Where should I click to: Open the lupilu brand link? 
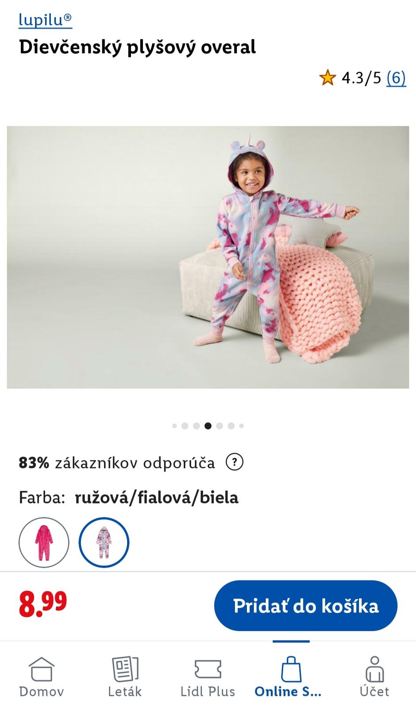tap(45, 20)
